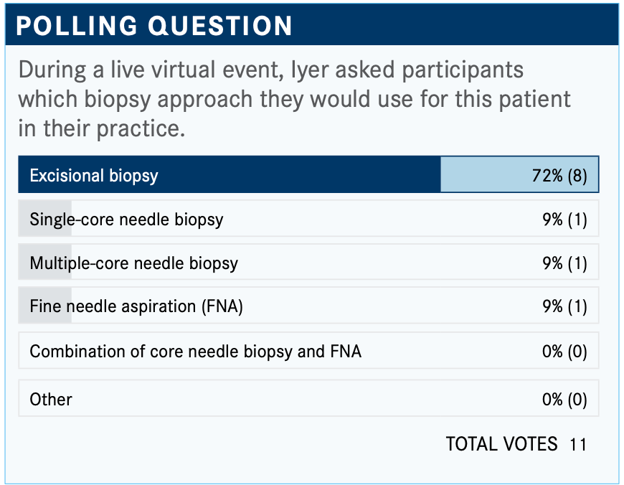Choose Single-core needle biopsy option
624x485 pixels.
(x=126, y=220)
